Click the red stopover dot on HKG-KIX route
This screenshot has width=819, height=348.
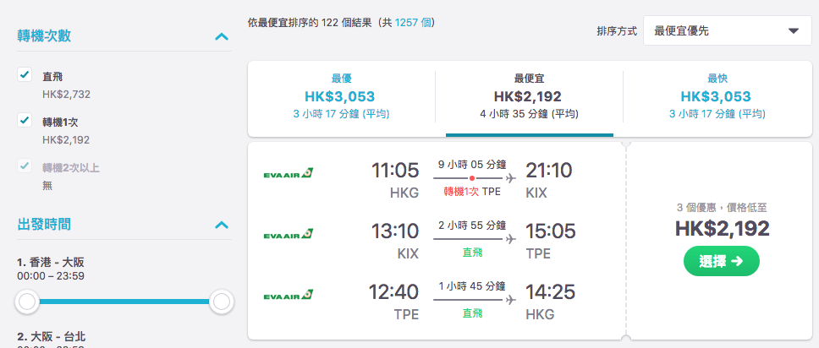pyautogui.click(x=472, y=178)
